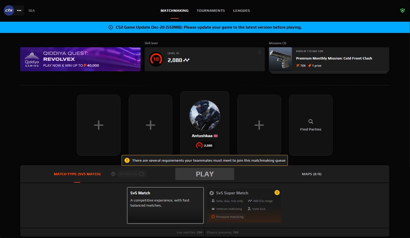This screenshot has width=410, height=238.
Task: Click the Antushkaa player name
Action: pos(202,136)
